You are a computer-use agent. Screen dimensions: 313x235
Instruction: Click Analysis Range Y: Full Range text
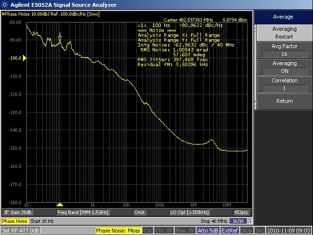[179, 40]
